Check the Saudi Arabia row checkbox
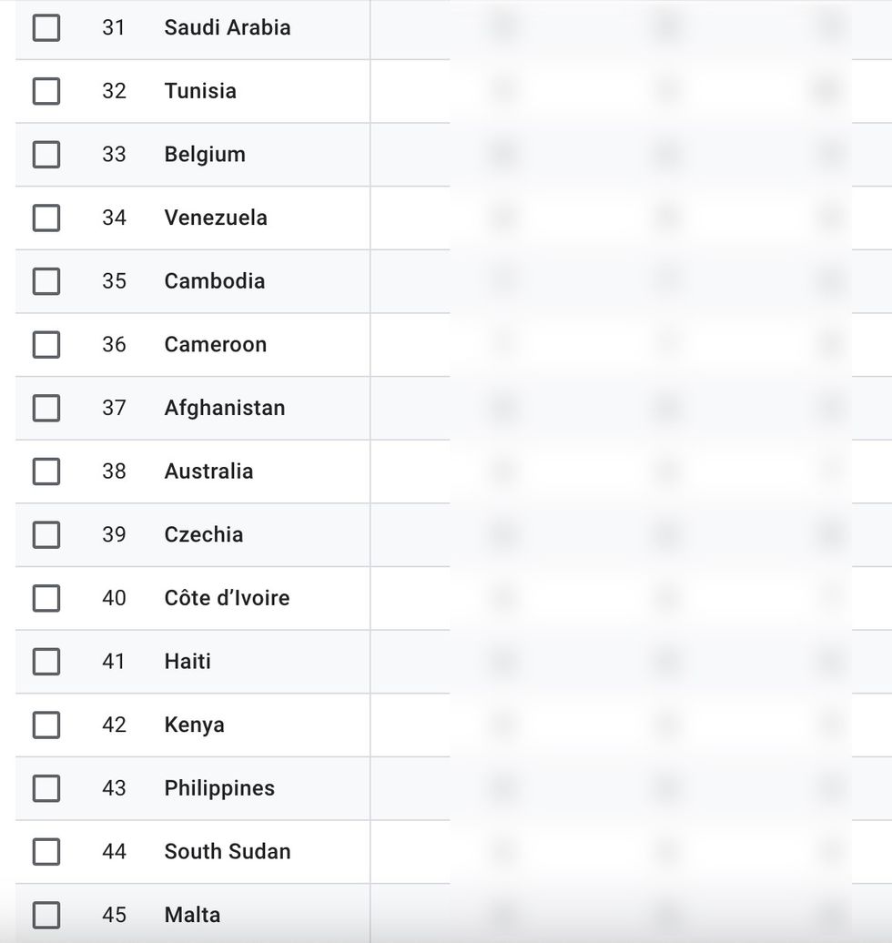892x943 pixels. tap(46, 28)
